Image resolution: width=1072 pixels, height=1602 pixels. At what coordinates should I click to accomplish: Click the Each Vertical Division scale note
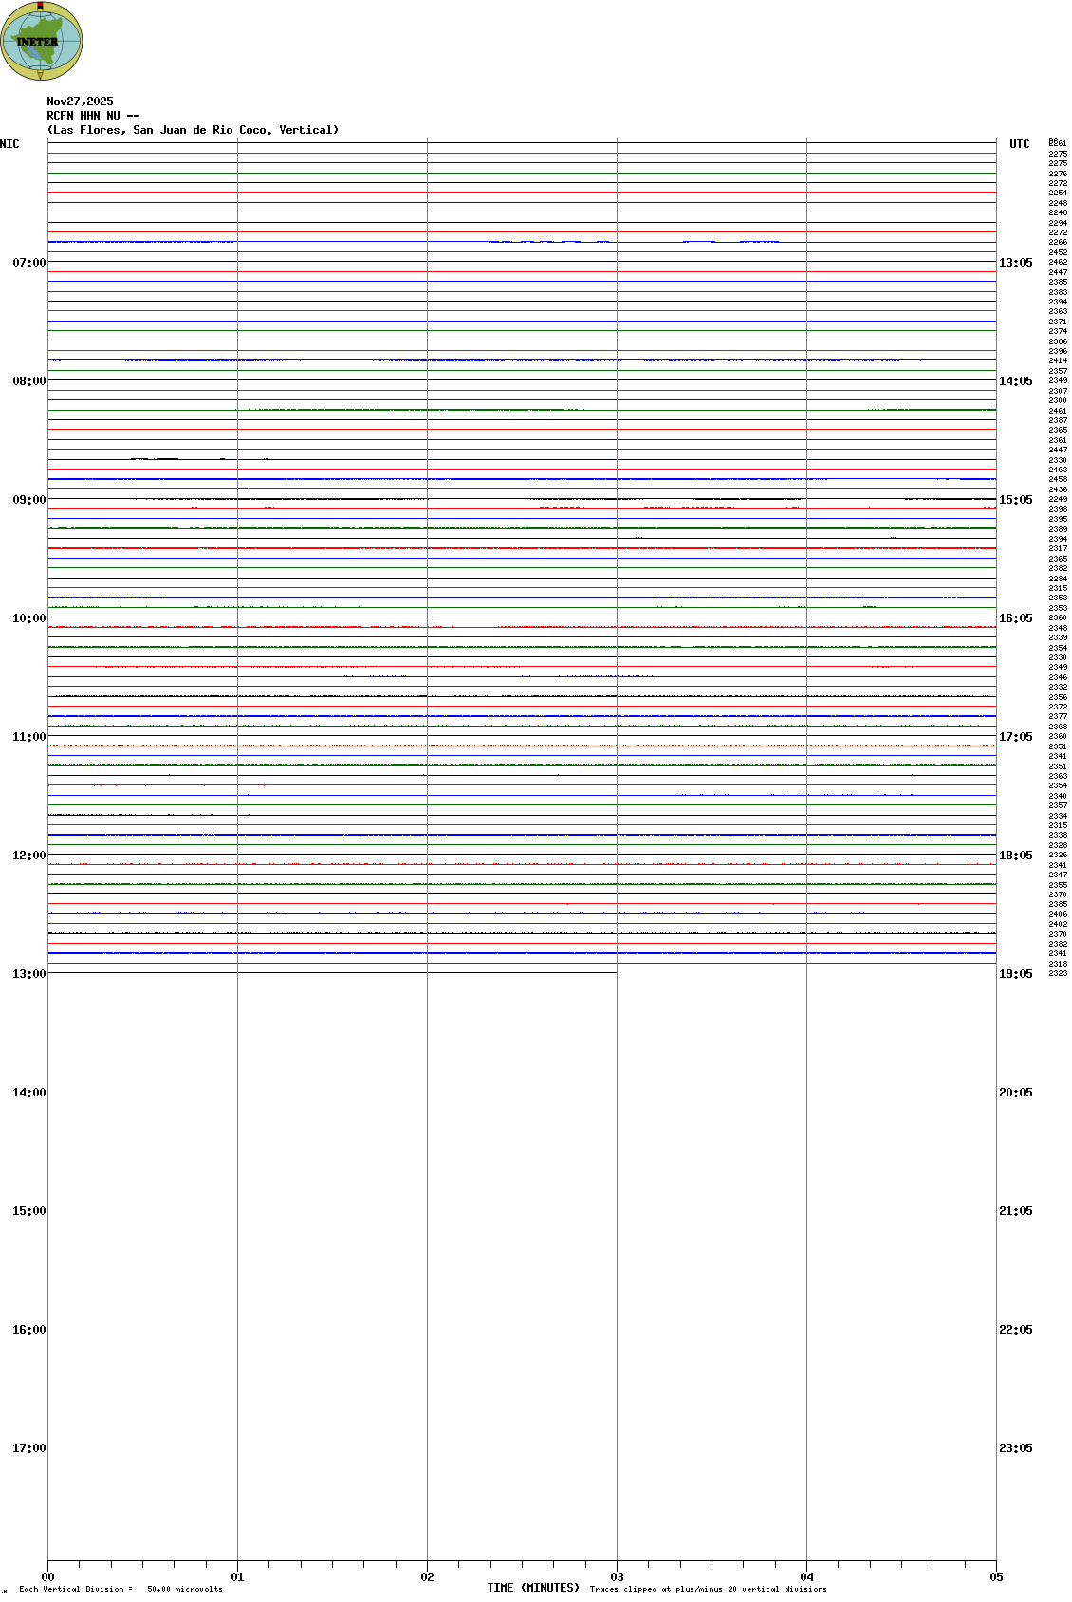pyautogui.click(x=120, y=1589)
